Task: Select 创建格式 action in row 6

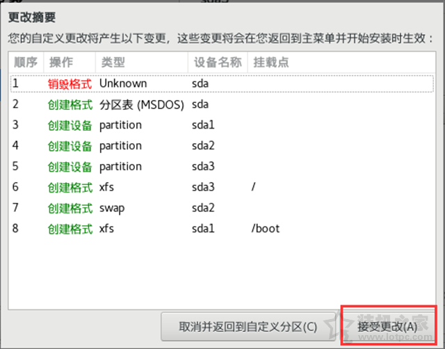Action: (70, 188)
